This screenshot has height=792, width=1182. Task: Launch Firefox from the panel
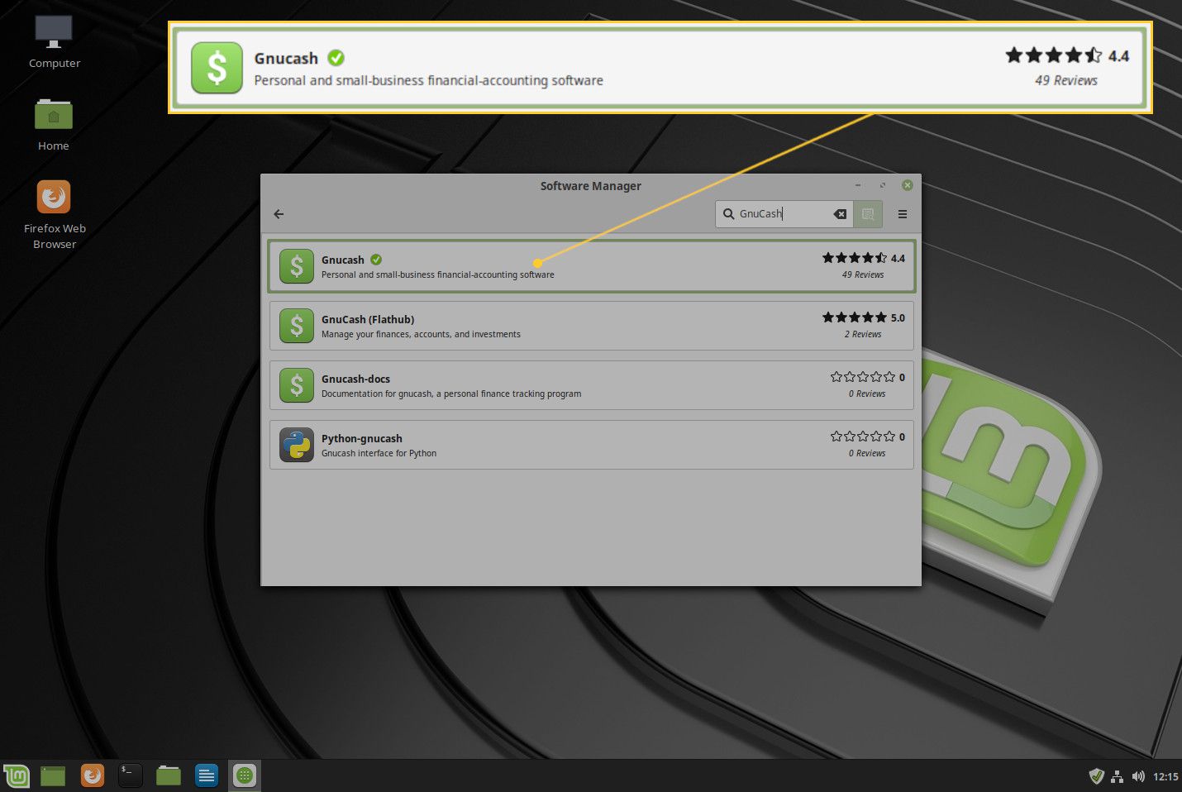(92, 775)
